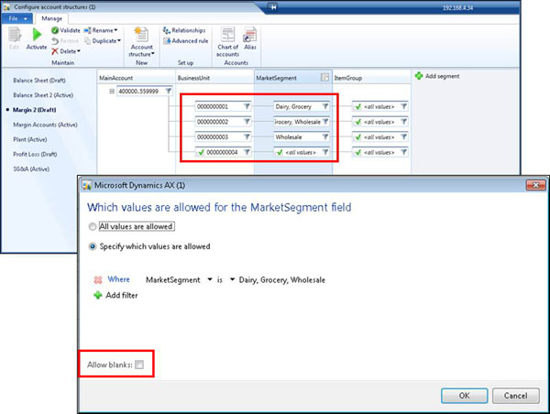
Task: Select Specify which values are allowed
Action: pyautogui.click(x=93, y=246)
